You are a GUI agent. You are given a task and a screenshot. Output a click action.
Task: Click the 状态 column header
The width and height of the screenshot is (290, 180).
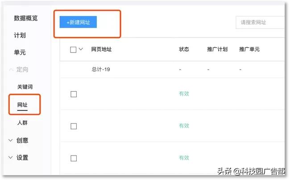point(184,49)
